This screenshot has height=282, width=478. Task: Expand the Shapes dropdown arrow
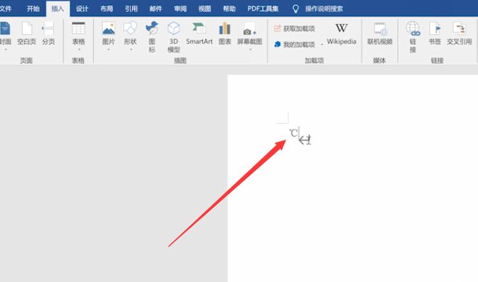[130, 49]
